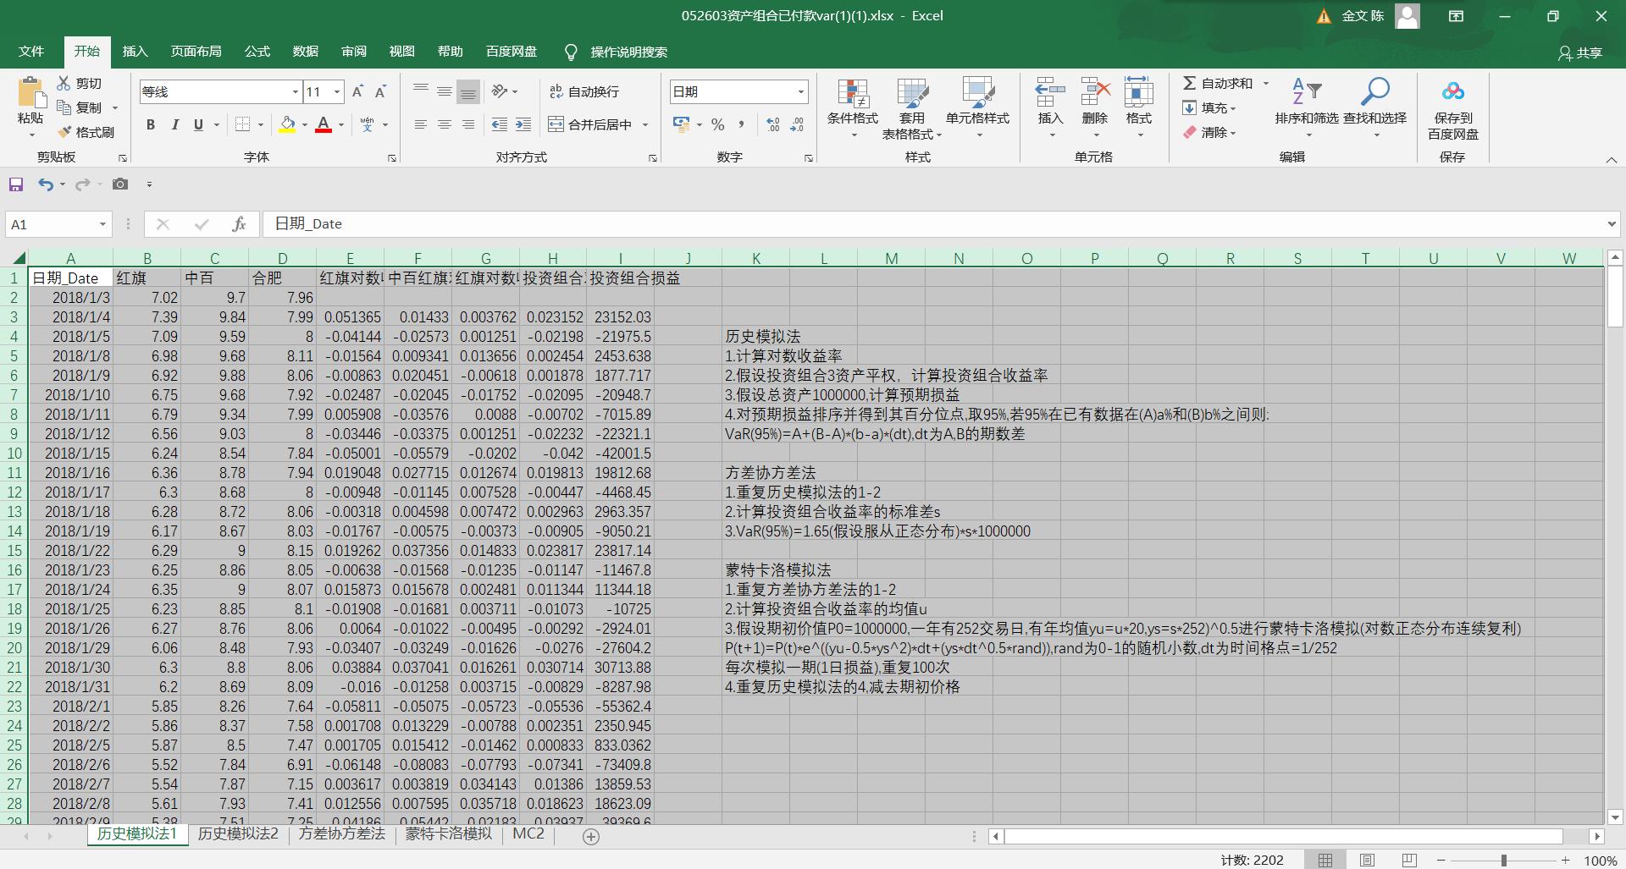The width and height of the screenshot is (1626, 869).
Task: Click the Clear (清除) button
Action: (1210, 132)
